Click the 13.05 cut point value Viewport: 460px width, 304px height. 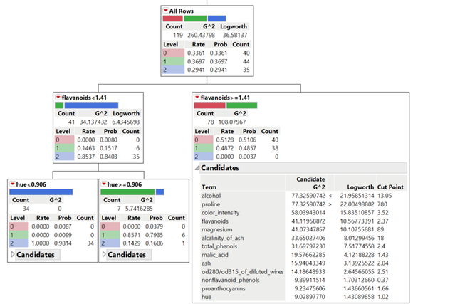tap(385, 196)
